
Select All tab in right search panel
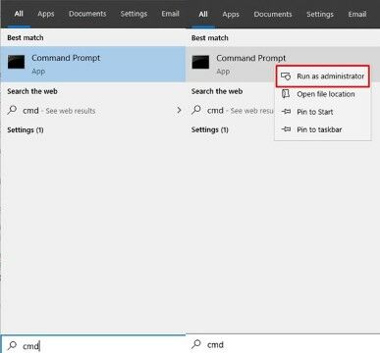point(203,14)
